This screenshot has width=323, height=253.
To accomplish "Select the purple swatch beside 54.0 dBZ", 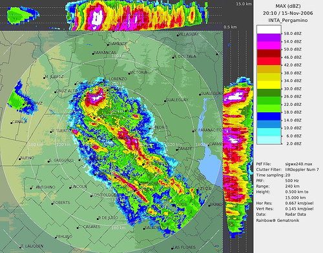I will (269, 37).
